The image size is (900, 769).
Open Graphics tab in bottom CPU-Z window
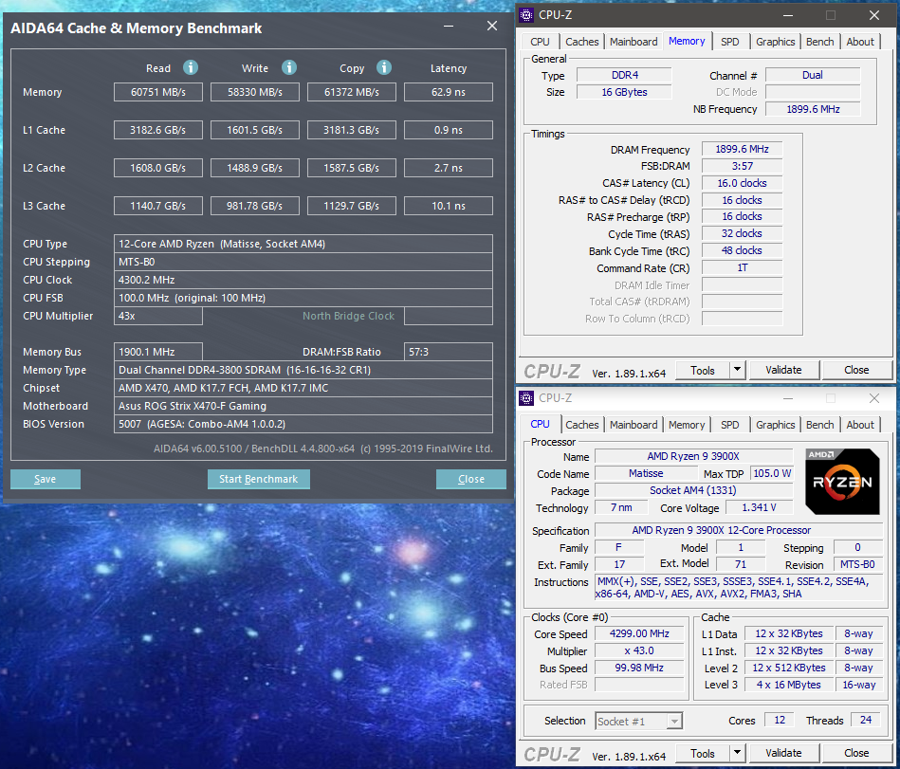pyautogui.click(x=776, y=425)
